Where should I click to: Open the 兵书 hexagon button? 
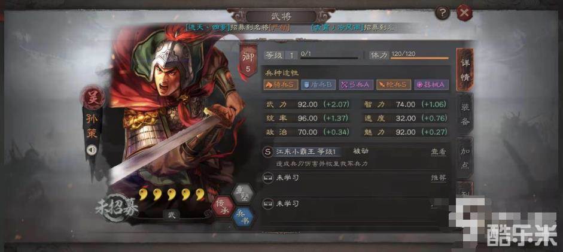[x=244, y=217]
